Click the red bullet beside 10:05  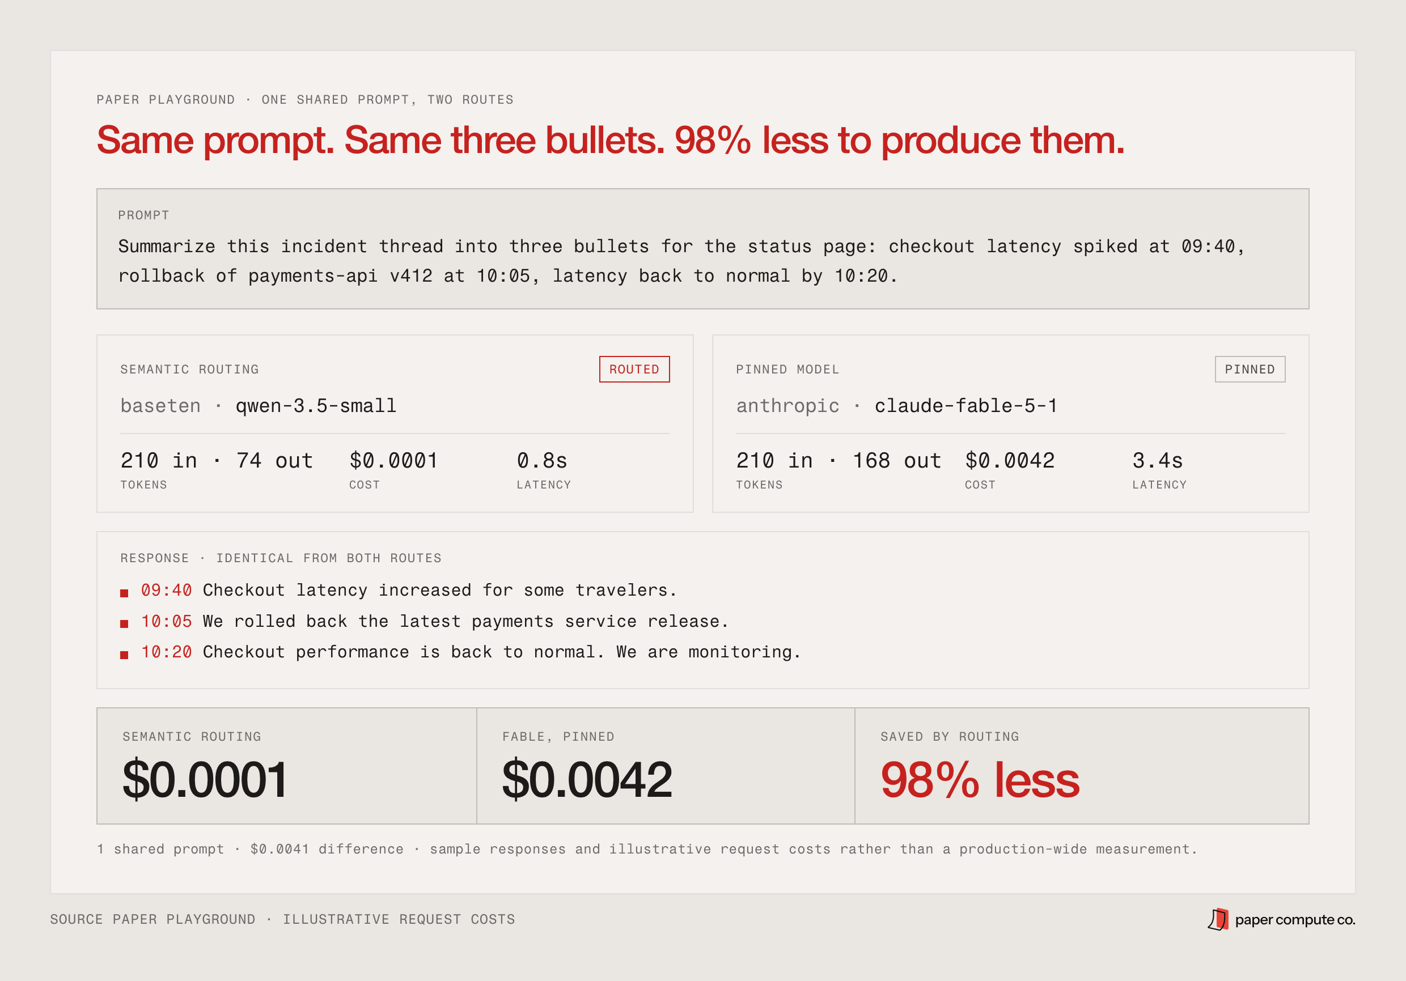click(x=124, y=623)
